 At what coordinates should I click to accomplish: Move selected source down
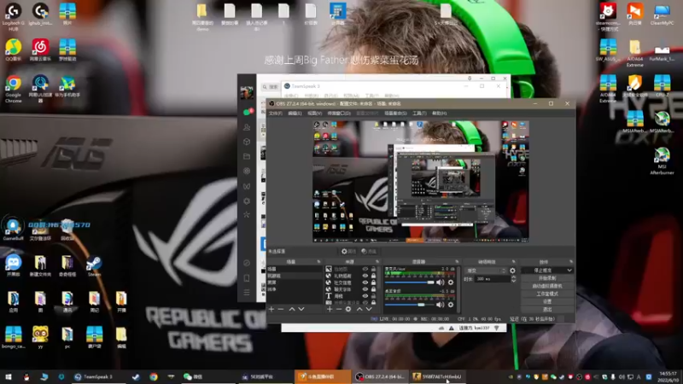[x=369, y=309]
